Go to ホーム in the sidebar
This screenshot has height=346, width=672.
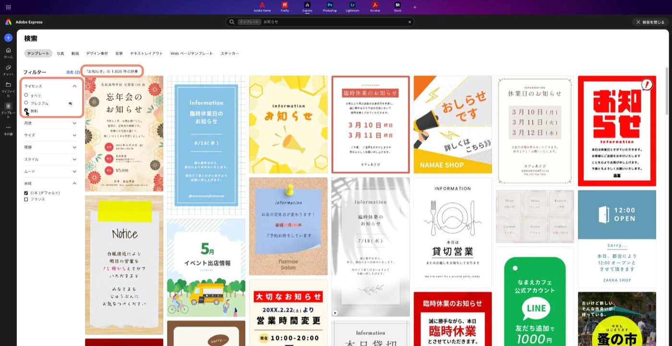[8, 52]
